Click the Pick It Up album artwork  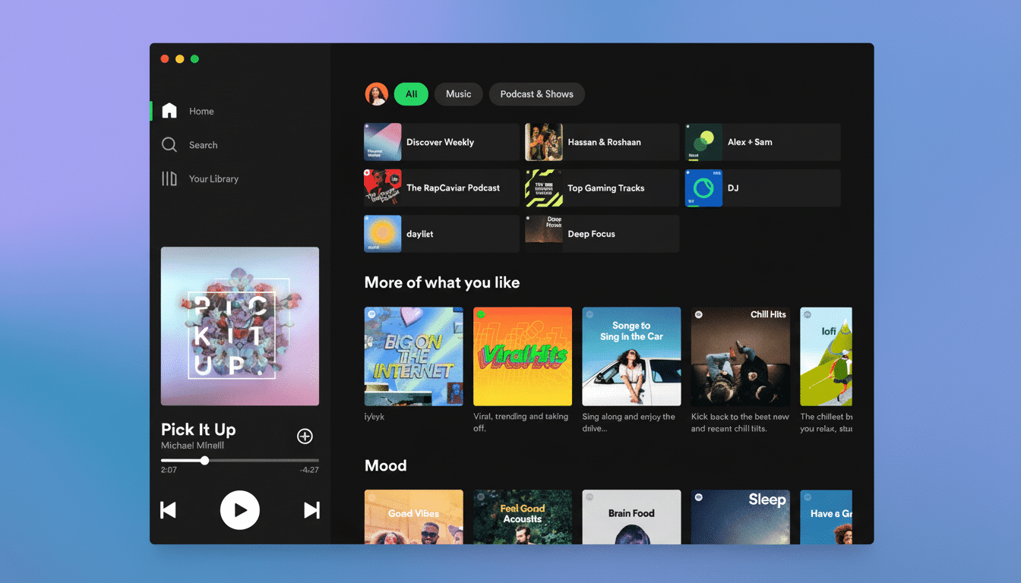coord(239,326)
